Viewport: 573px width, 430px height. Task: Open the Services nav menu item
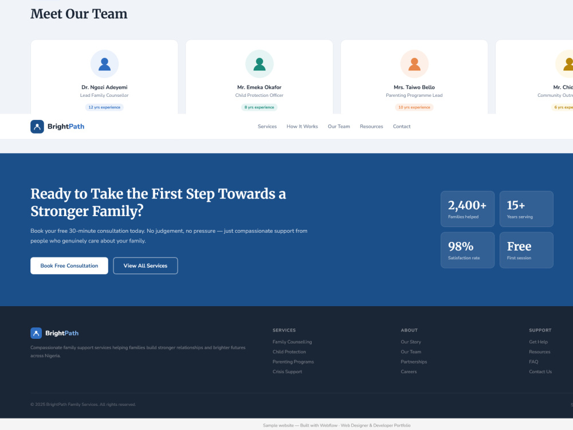coord(267,127)
